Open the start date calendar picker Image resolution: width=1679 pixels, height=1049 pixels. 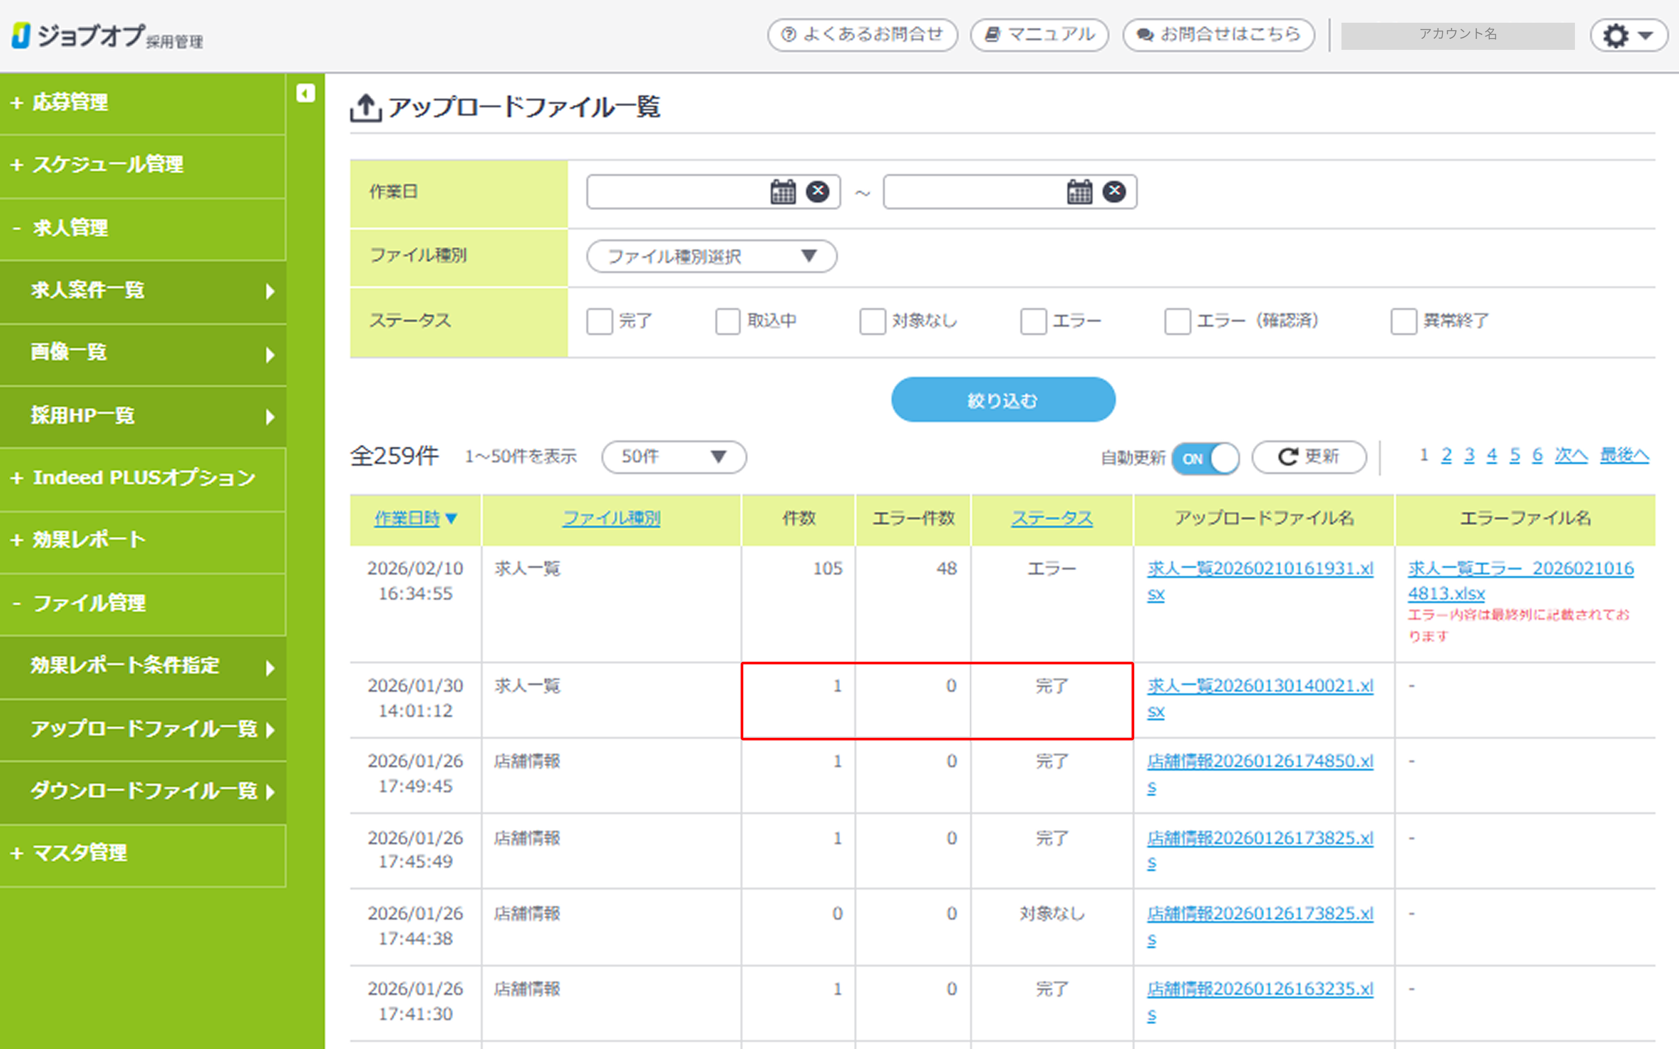click(x=783, y=191)
